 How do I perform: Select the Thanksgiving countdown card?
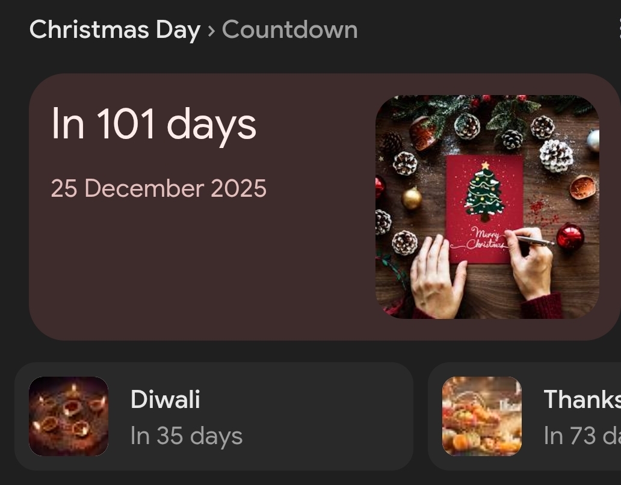coord(524,416)
